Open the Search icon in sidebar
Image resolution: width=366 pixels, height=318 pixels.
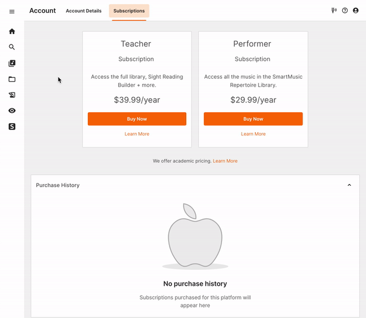12,47
